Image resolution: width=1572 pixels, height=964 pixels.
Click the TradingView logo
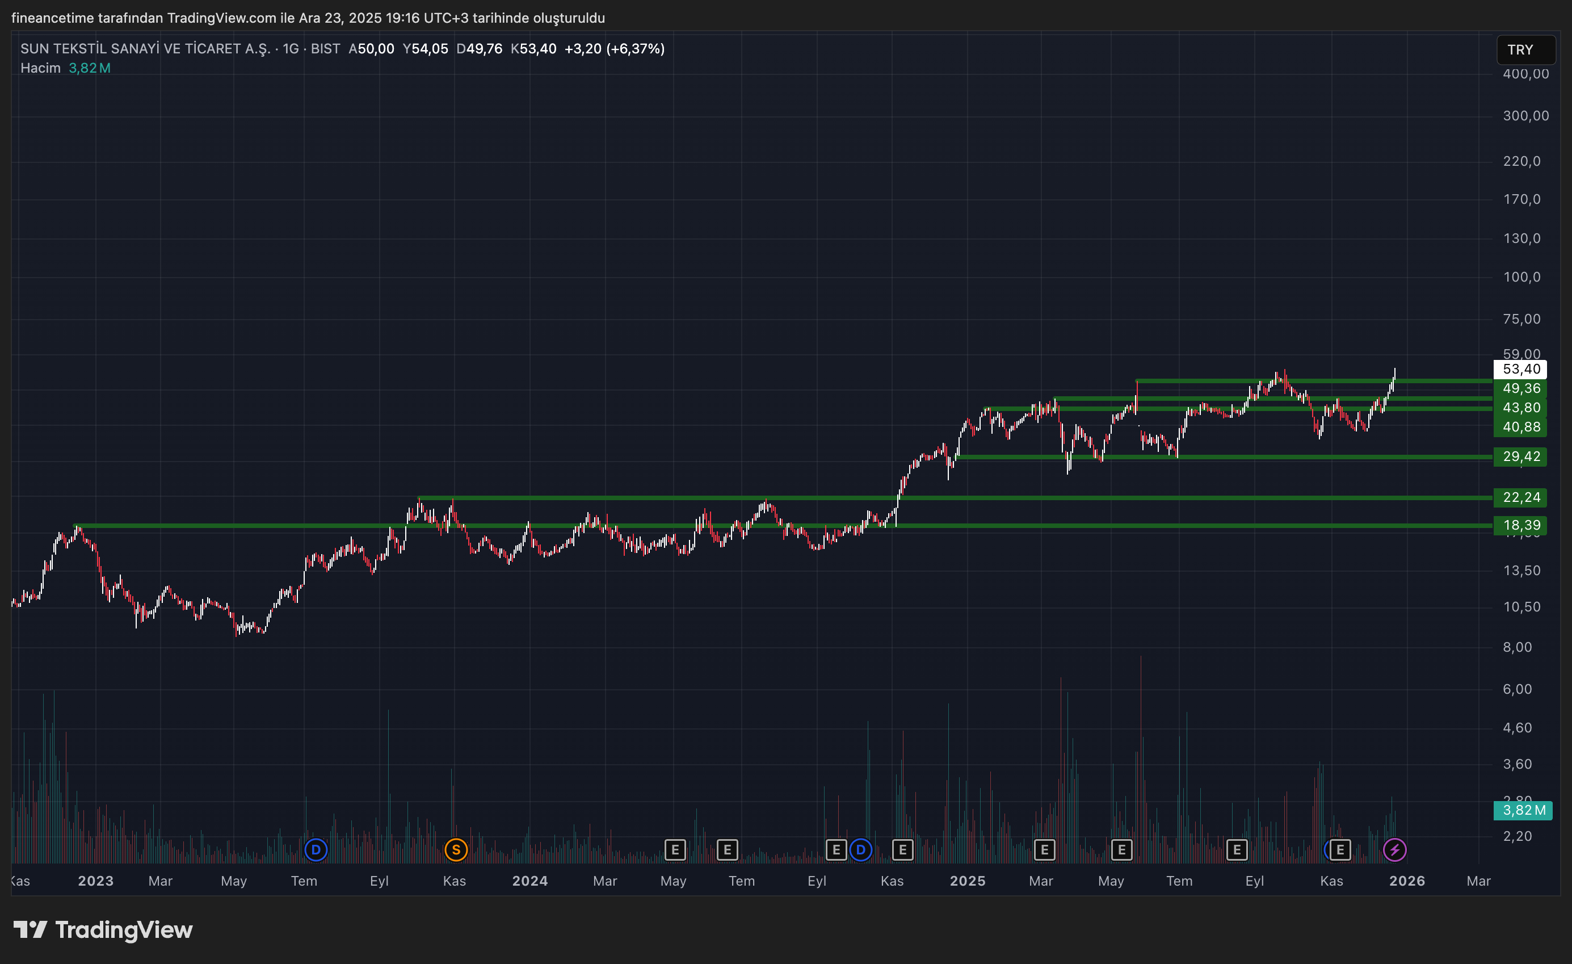click(x=103, y=929)
